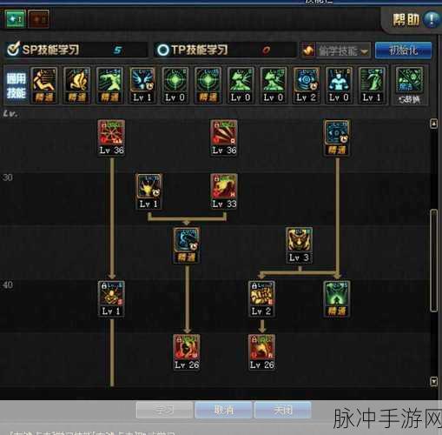
Task: Select the blue armored figure Lv 0 skill
Action: tap(339, 85)
